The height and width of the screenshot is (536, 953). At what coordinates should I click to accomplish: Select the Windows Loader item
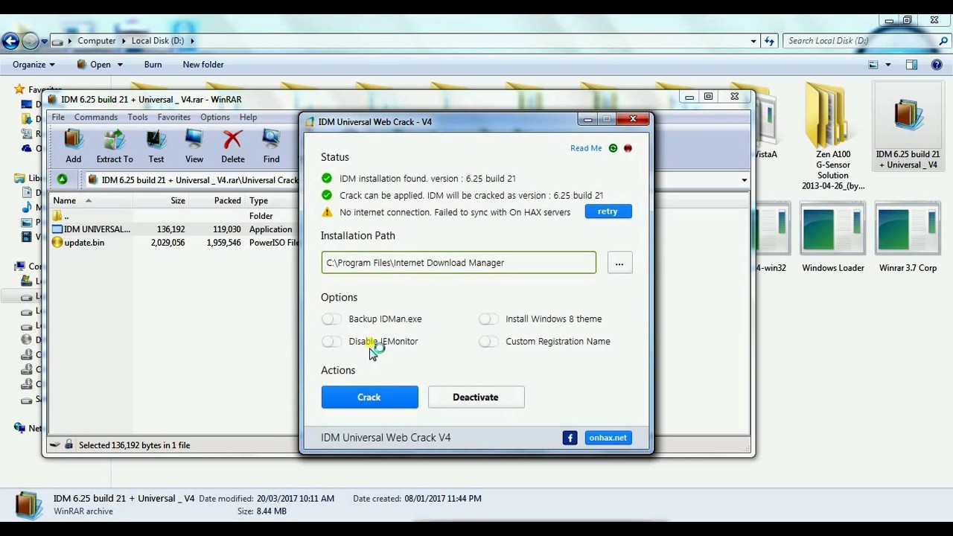pyautogui.click(x=833, y=238)
